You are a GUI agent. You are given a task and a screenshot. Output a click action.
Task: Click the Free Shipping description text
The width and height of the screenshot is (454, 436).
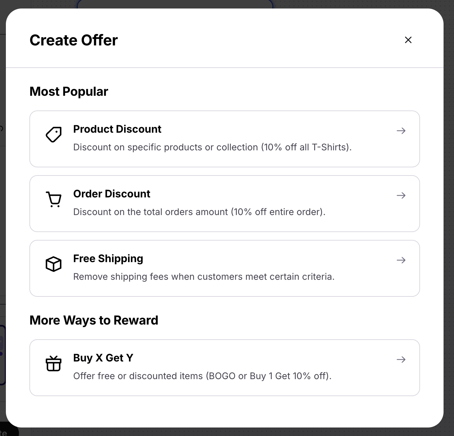(x=204, y=277)
